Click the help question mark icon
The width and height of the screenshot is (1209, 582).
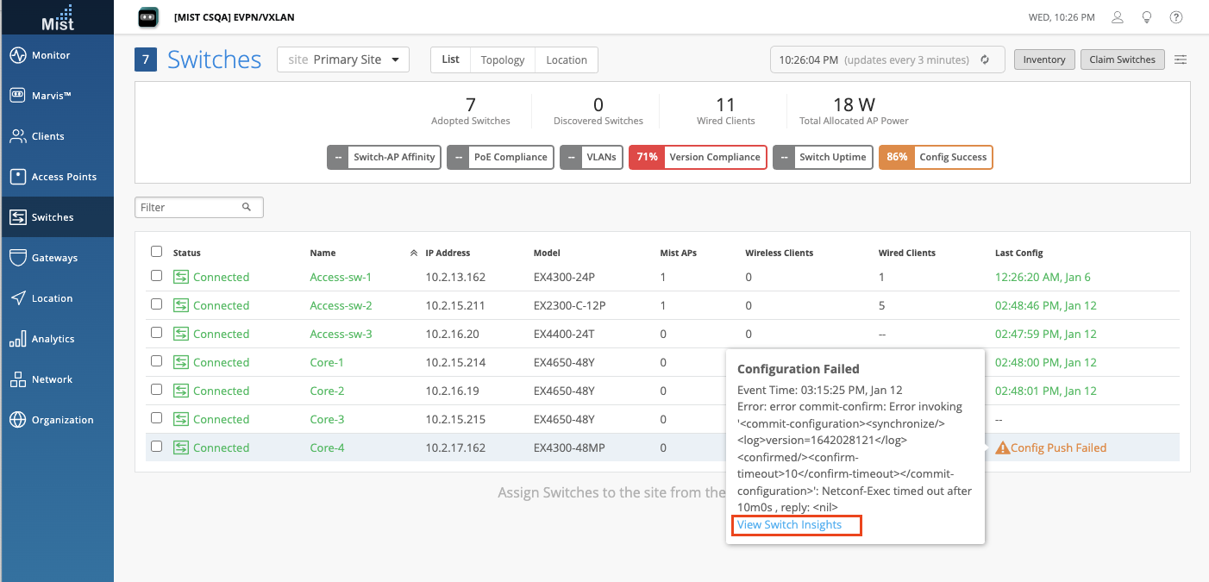[1176, 17]
